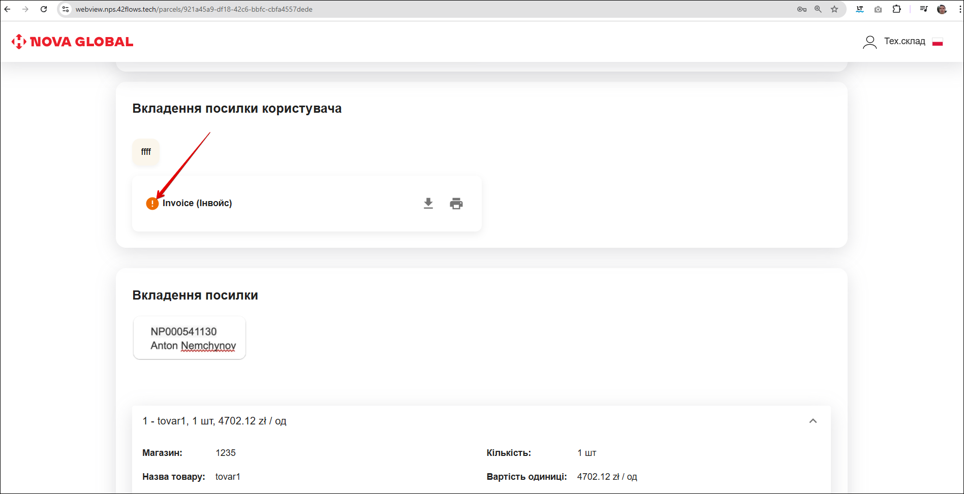Open the media controls icon

tap(924, 9)
